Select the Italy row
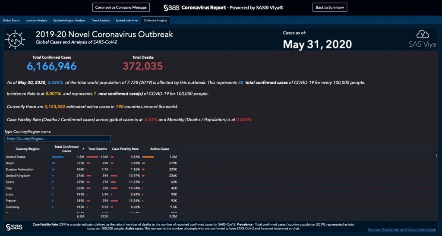The width and height of the screenshot is (442, 236). 92,188
